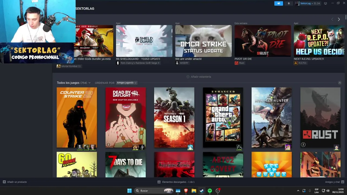This screenshot has width=347, height=195.
Task: Open the Steam announcements megaphone button
Action: coord(278,3)
